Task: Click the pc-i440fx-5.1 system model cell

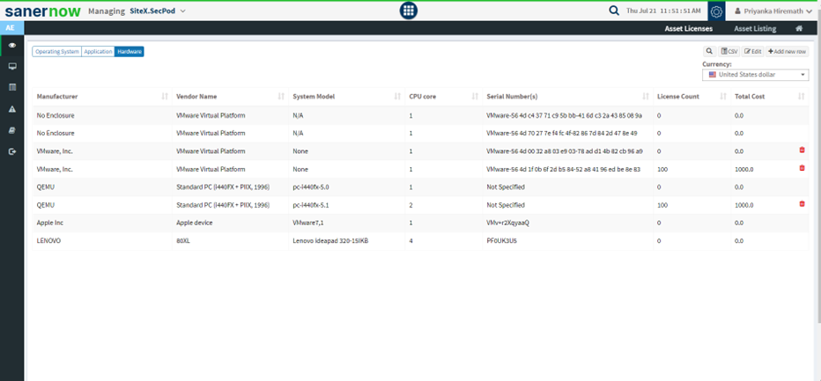Action: click(x=311, y=205)
